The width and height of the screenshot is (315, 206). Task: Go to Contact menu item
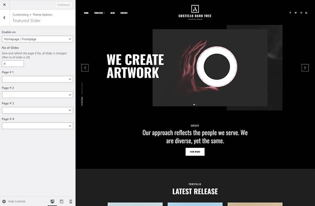[124, 13]
